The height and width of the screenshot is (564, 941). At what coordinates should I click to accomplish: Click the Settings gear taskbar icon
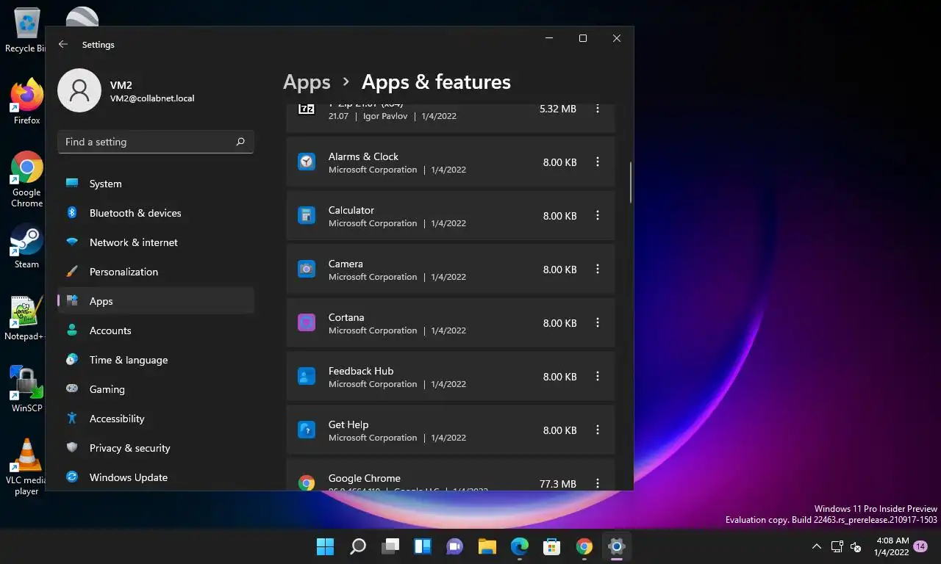pyautogui.click(x=617, y=546)
